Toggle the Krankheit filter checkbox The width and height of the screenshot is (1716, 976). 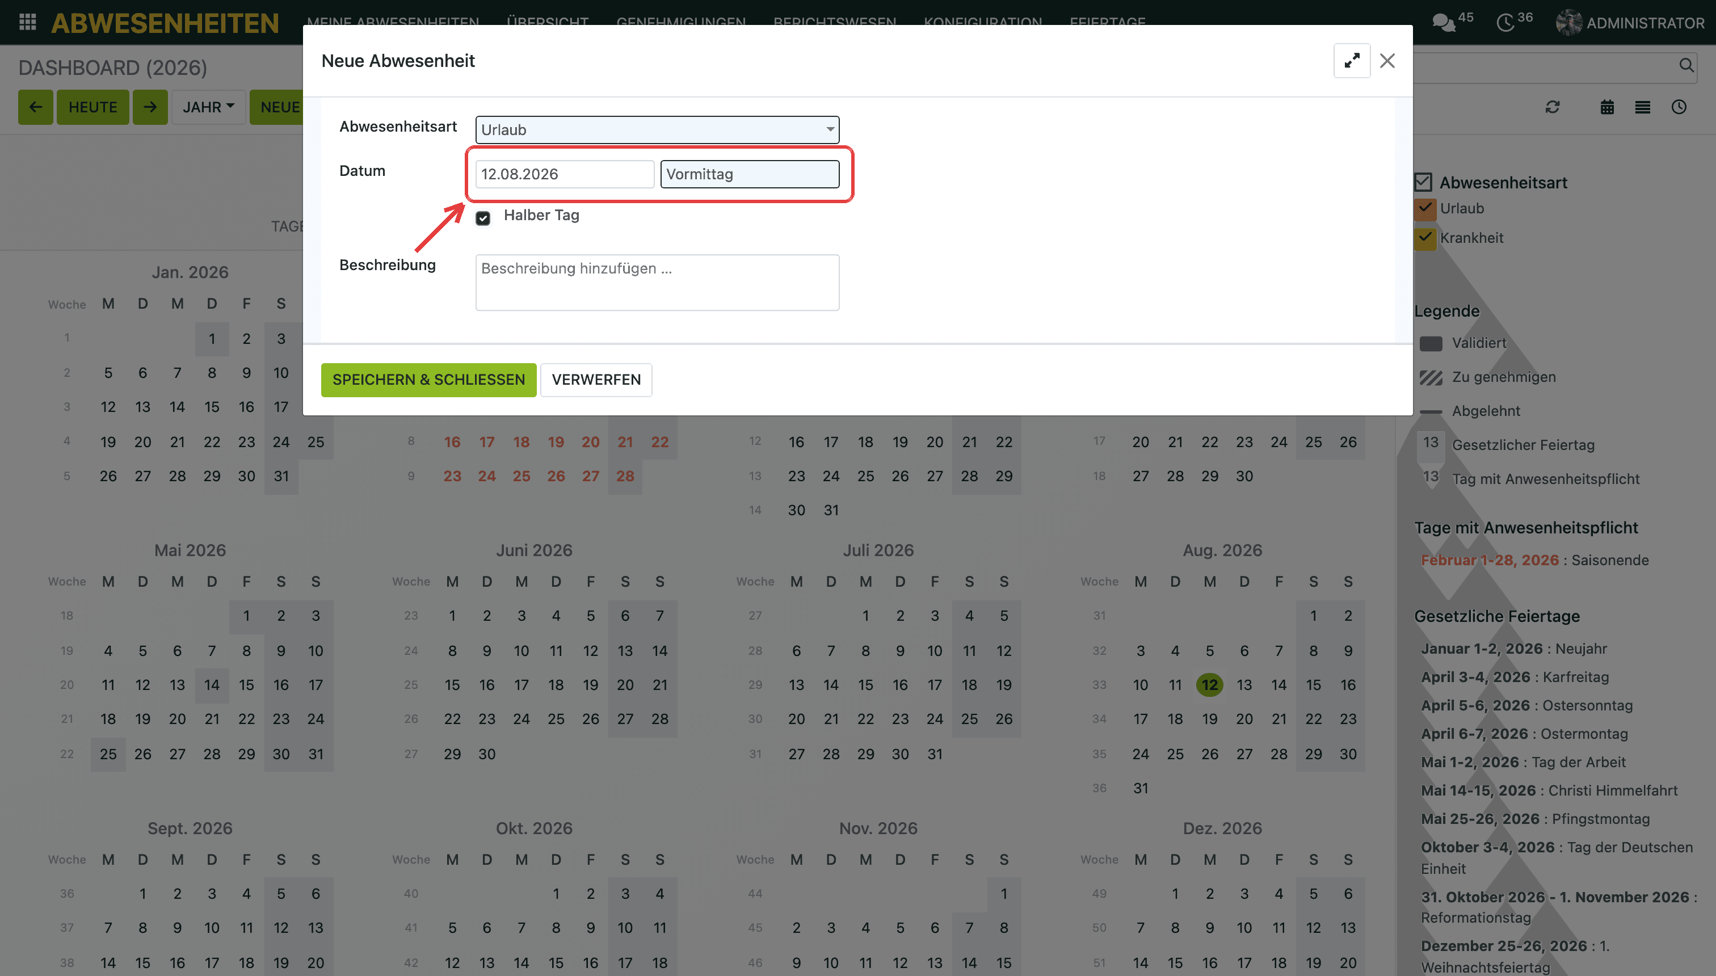[x=1424, y=238]
